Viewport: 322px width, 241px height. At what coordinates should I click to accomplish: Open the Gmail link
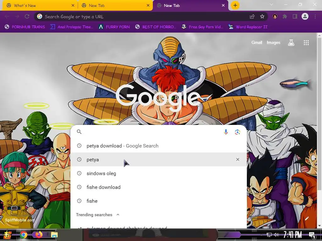pyautogui.click(x=257, y=42)
